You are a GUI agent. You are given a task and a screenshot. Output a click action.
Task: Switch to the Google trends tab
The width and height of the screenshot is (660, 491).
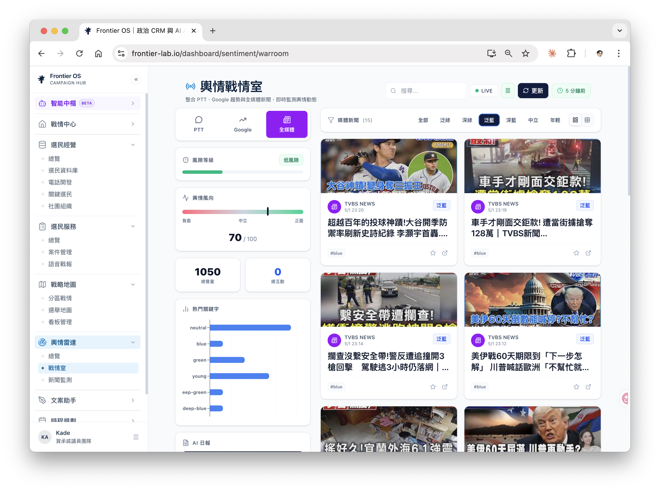[243, 124]
